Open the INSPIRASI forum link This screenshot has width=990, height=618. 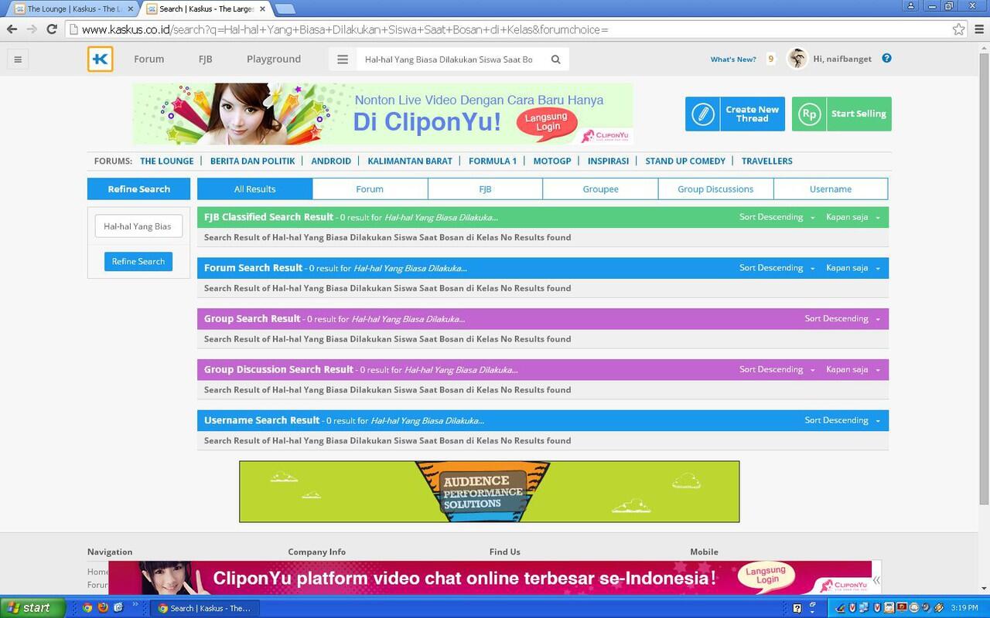[609, 161]
